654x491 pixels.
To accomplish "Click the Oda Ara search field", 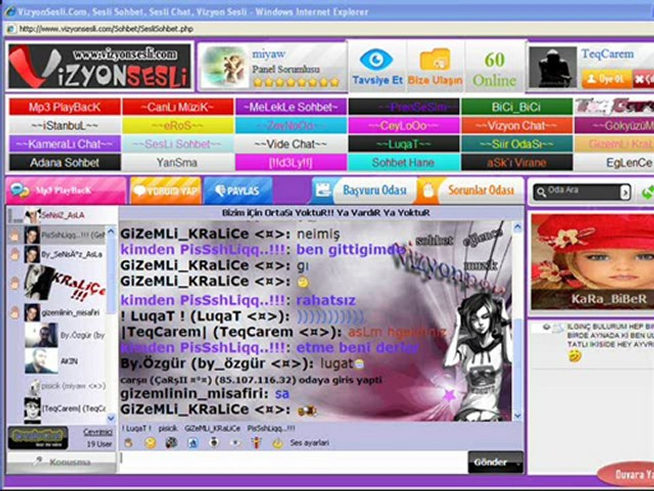I will (x=583, y=192).
